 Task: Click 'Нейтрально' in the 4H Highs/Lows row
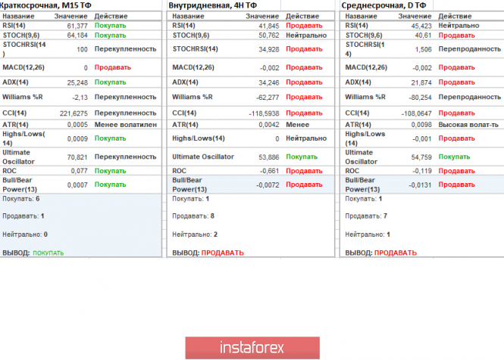tap(306, 138)
